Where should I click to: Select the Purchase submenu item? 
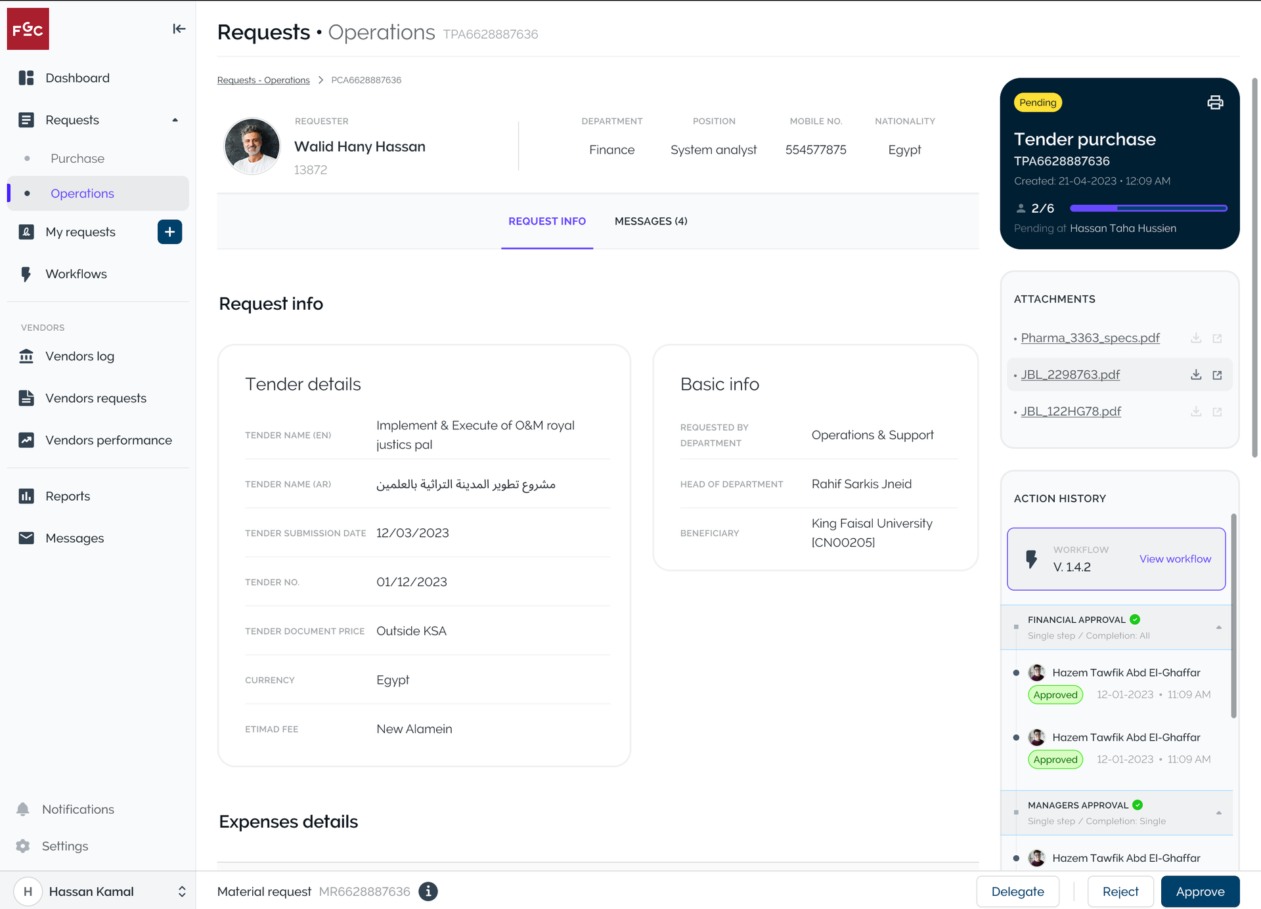tap(77, 158)
